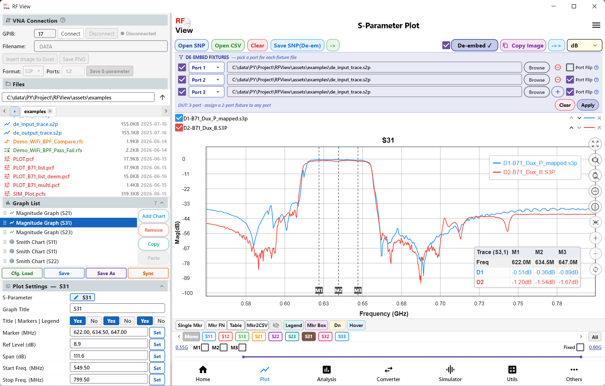The width and height of the screenshot is (605, 386).
Task: Open the Simulator page in bottom bar
Action: point(450,373)
